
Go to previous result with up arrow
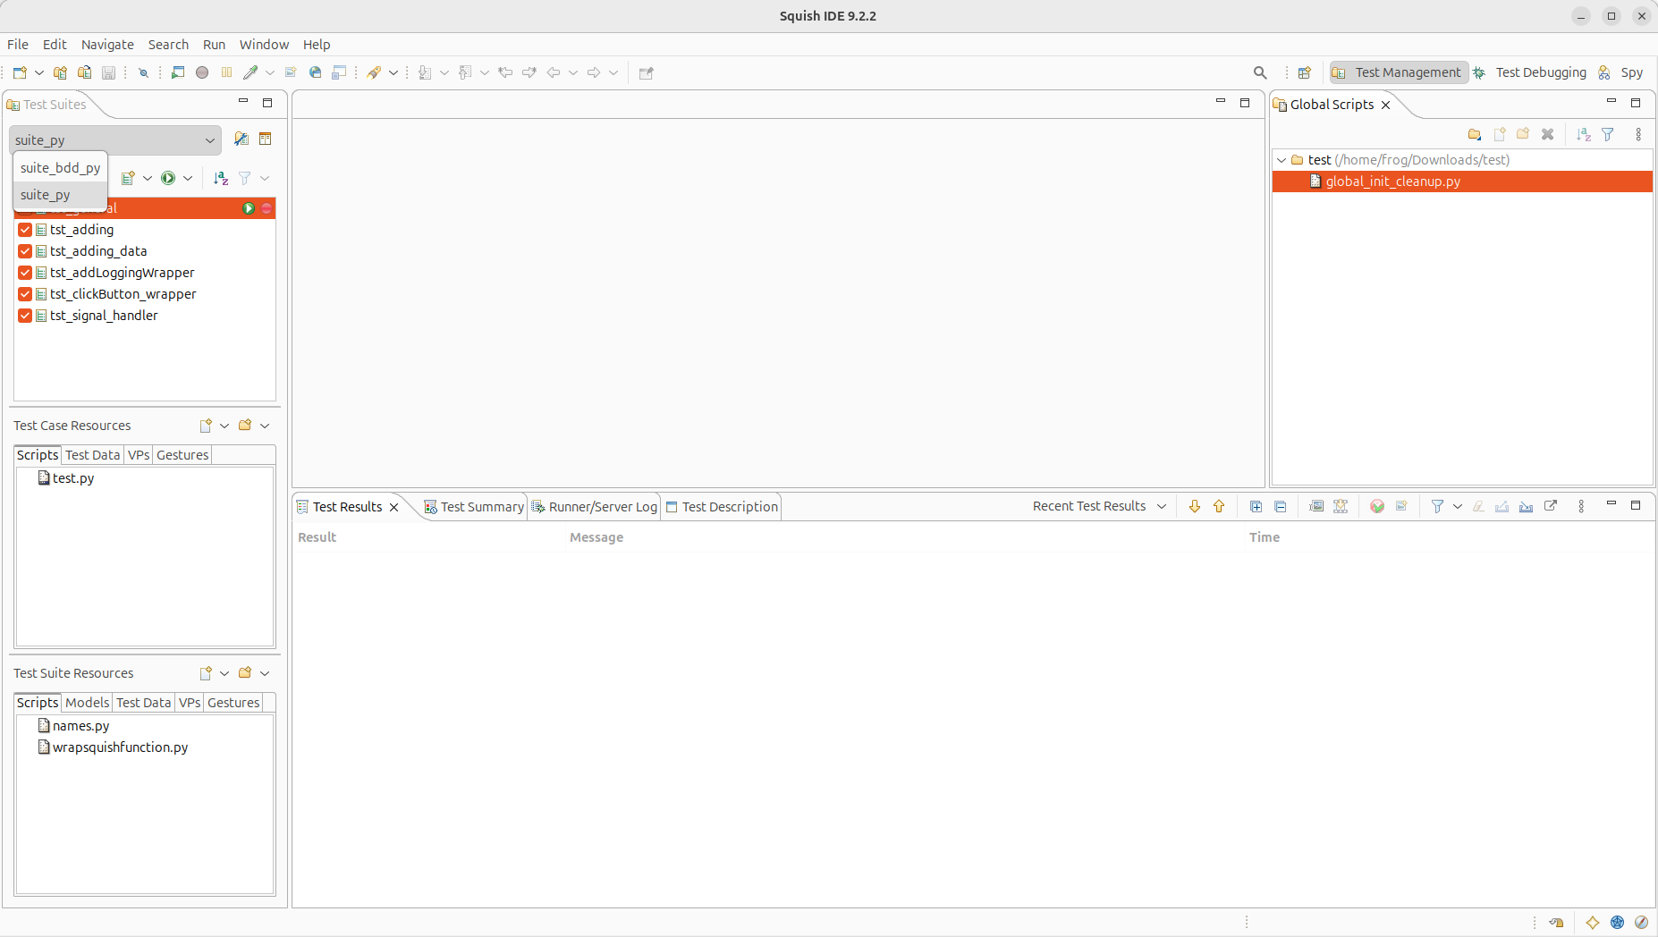pyautogui.click(x=1219, y=506)
